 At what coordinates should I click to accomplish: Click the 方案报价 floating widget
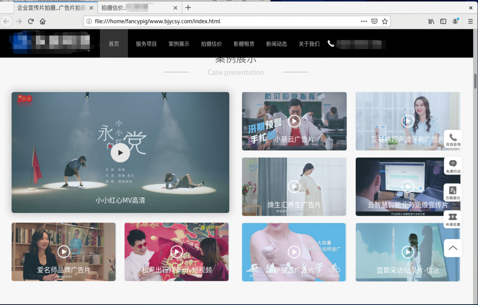453,193
